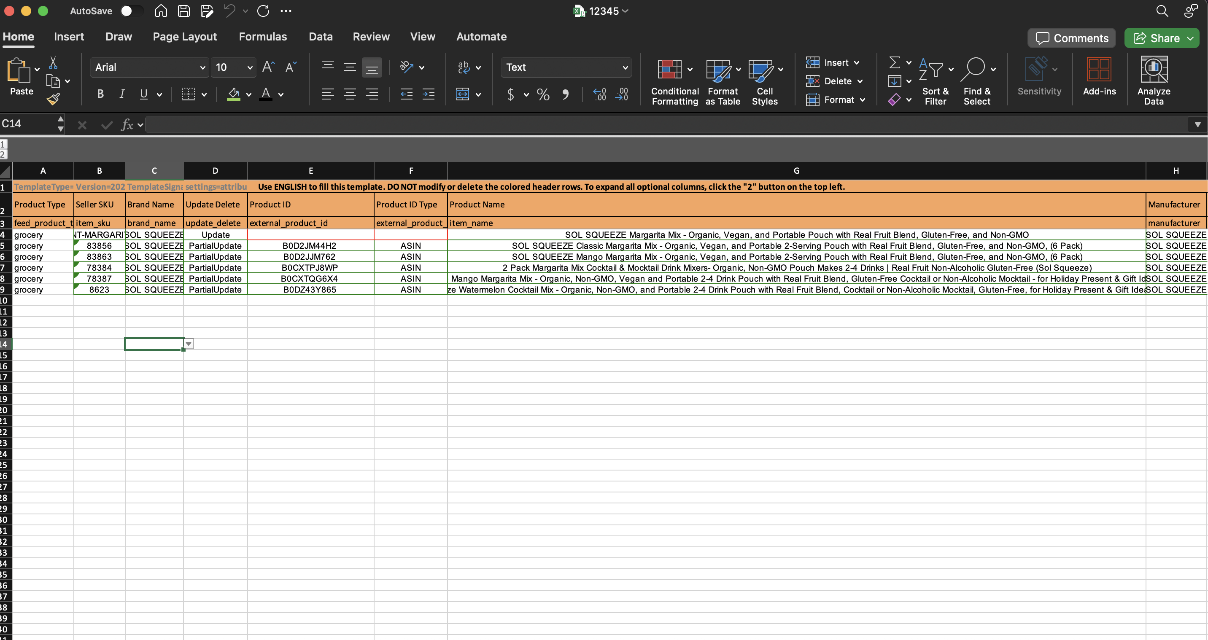This screenshot has height=640, width=1208.
Task: Click the Decrease Indent icon
Action: coord(406,94)
